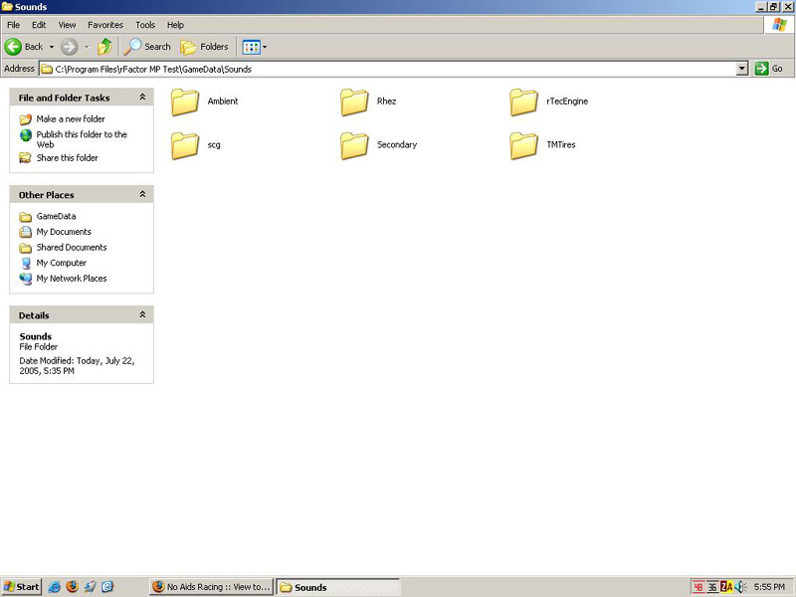Launch Internet Explorer from Quick Launch
Screen dimensions: 796x597
55,587
